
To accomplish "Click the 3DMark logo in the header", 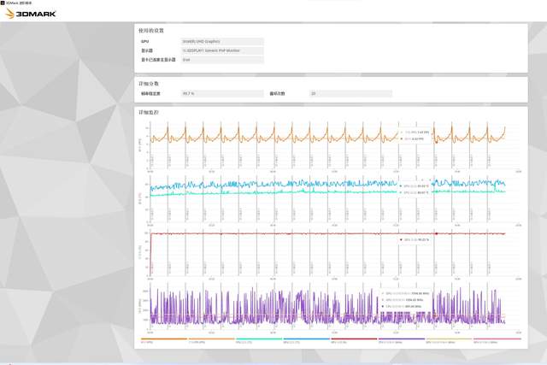I will point(31,14).
